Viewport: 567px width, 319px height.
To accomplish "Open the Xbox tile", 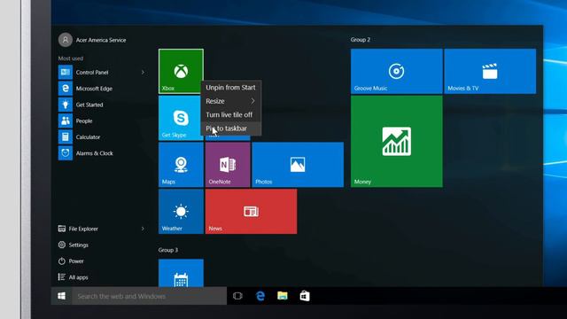I will (x=181, y=71).
